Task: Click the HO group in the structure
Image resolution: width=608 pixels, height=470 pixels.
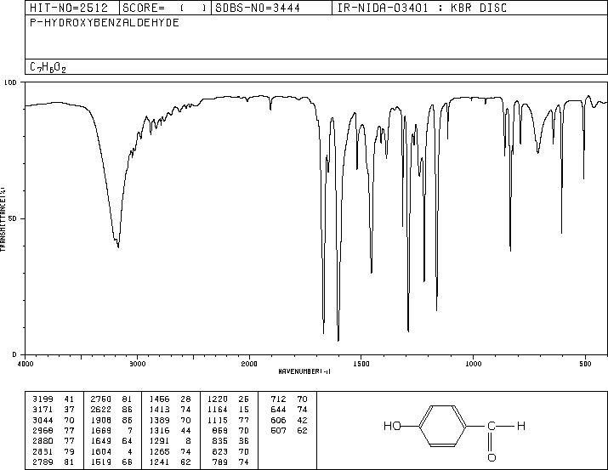Action: pos(392,426)
